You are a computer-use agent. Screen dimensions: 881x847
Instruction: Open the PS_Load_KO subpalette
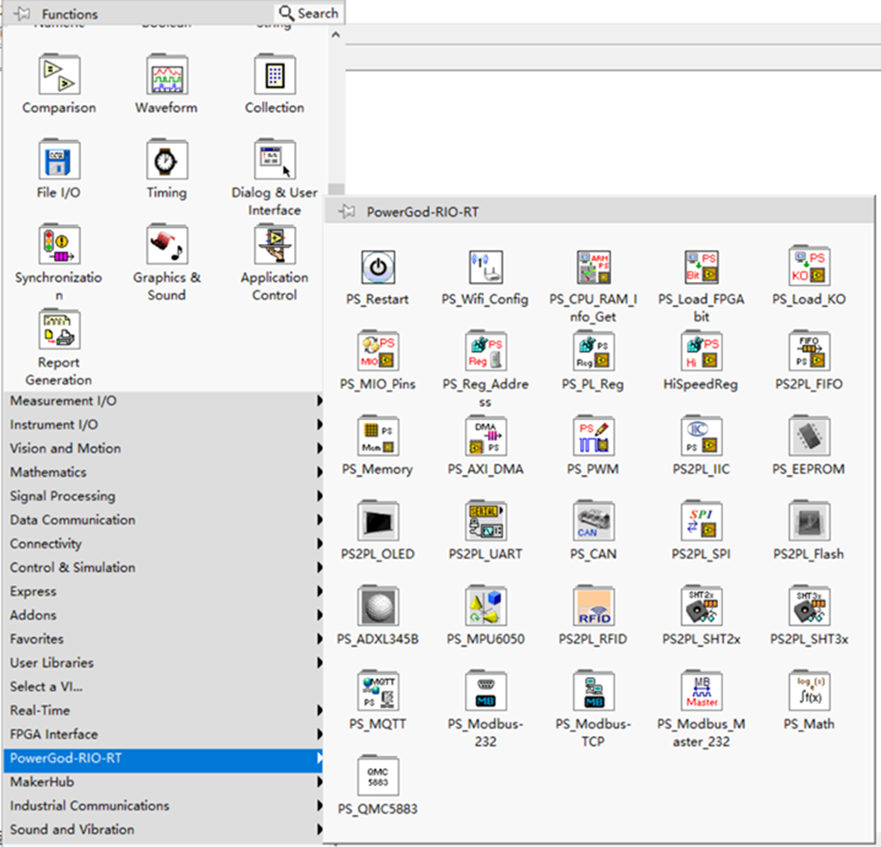point(809,266)
